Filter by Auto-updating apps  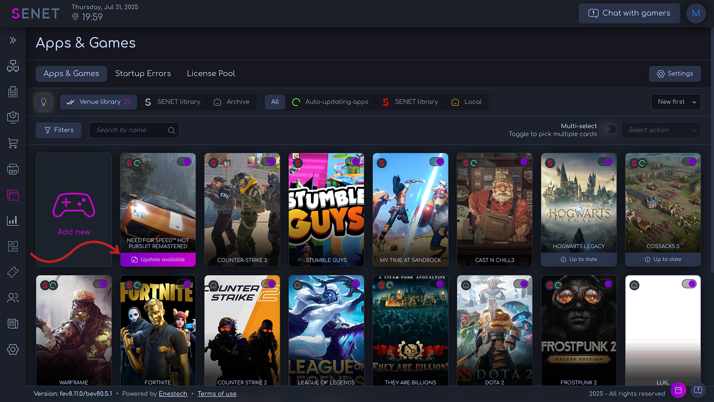pyautogui.click(x=330, y=102)
